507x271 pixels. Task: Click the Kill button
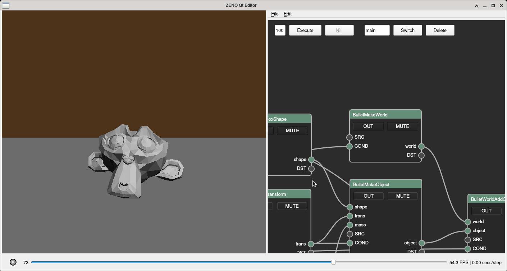(339, 30)
